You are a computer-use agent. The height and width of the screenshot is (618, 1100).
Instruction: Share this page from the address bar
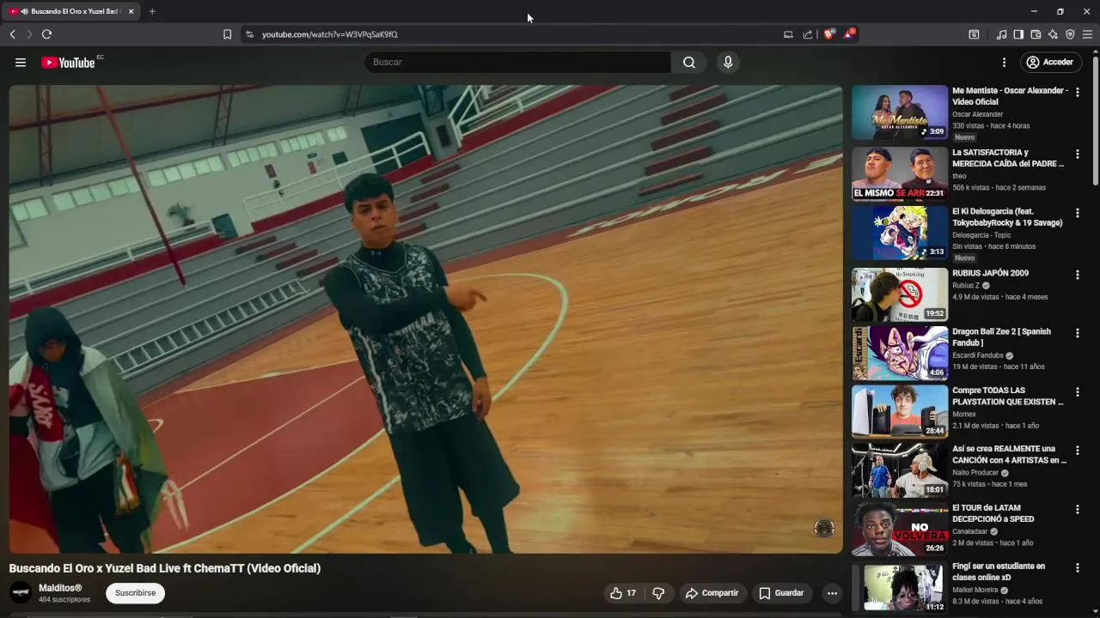[808, 34]
